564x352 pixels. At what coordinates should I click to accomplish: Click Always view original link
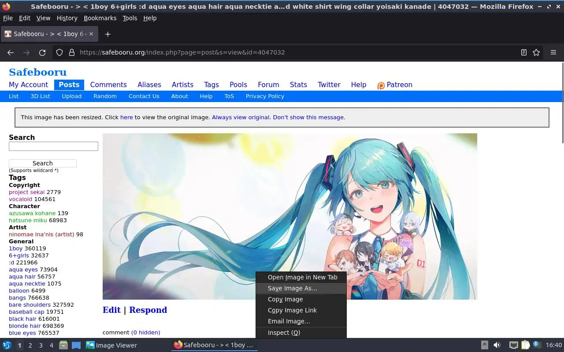241,117
